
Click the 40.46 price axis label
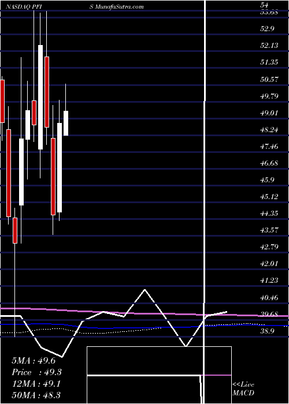coord(269,298)
